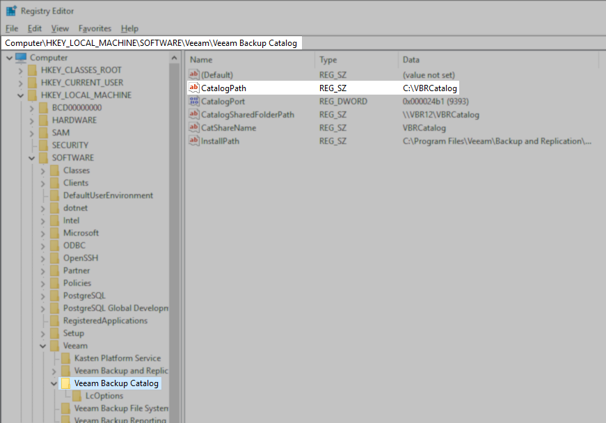The width and height of the screenshot is (606, 423).
Task: Expand the HARDWARE key chevron
Action: [x=32, y=120]
